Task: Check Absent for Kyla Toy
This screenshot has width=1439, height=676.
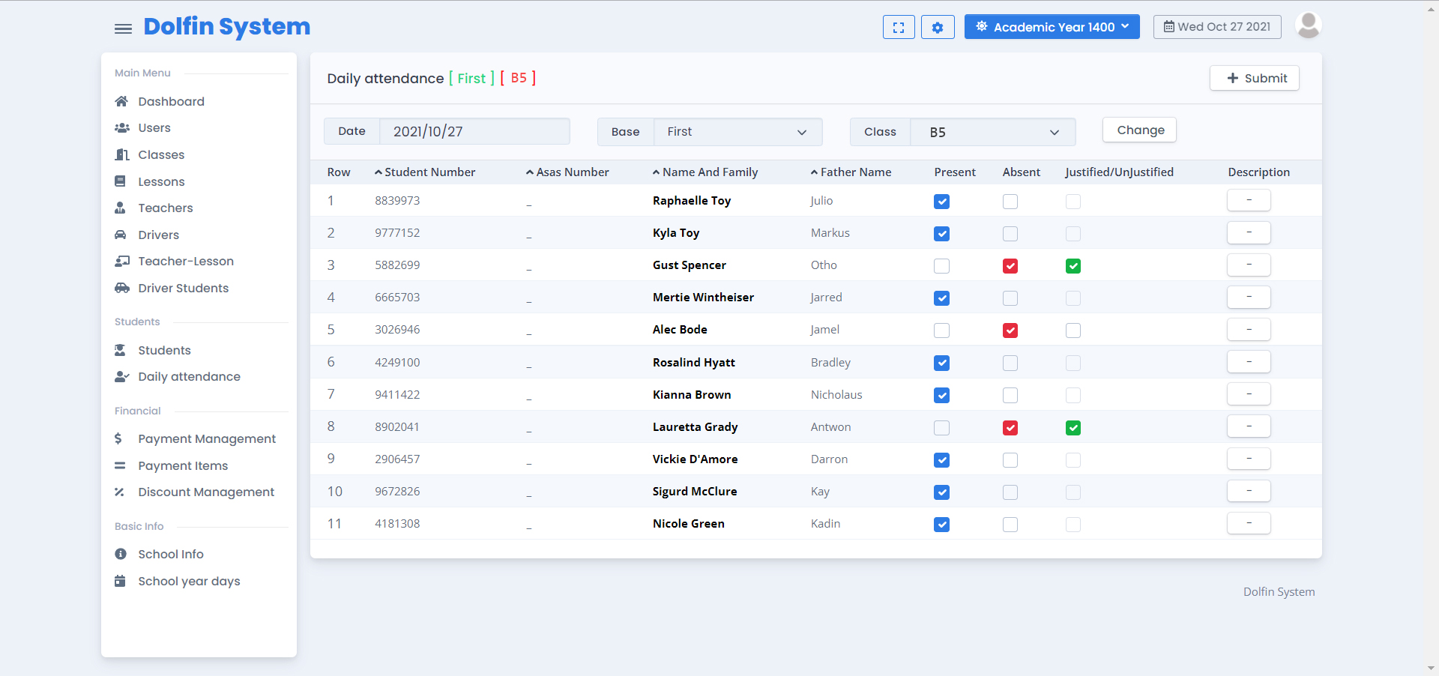Action: click(1010, 234)
